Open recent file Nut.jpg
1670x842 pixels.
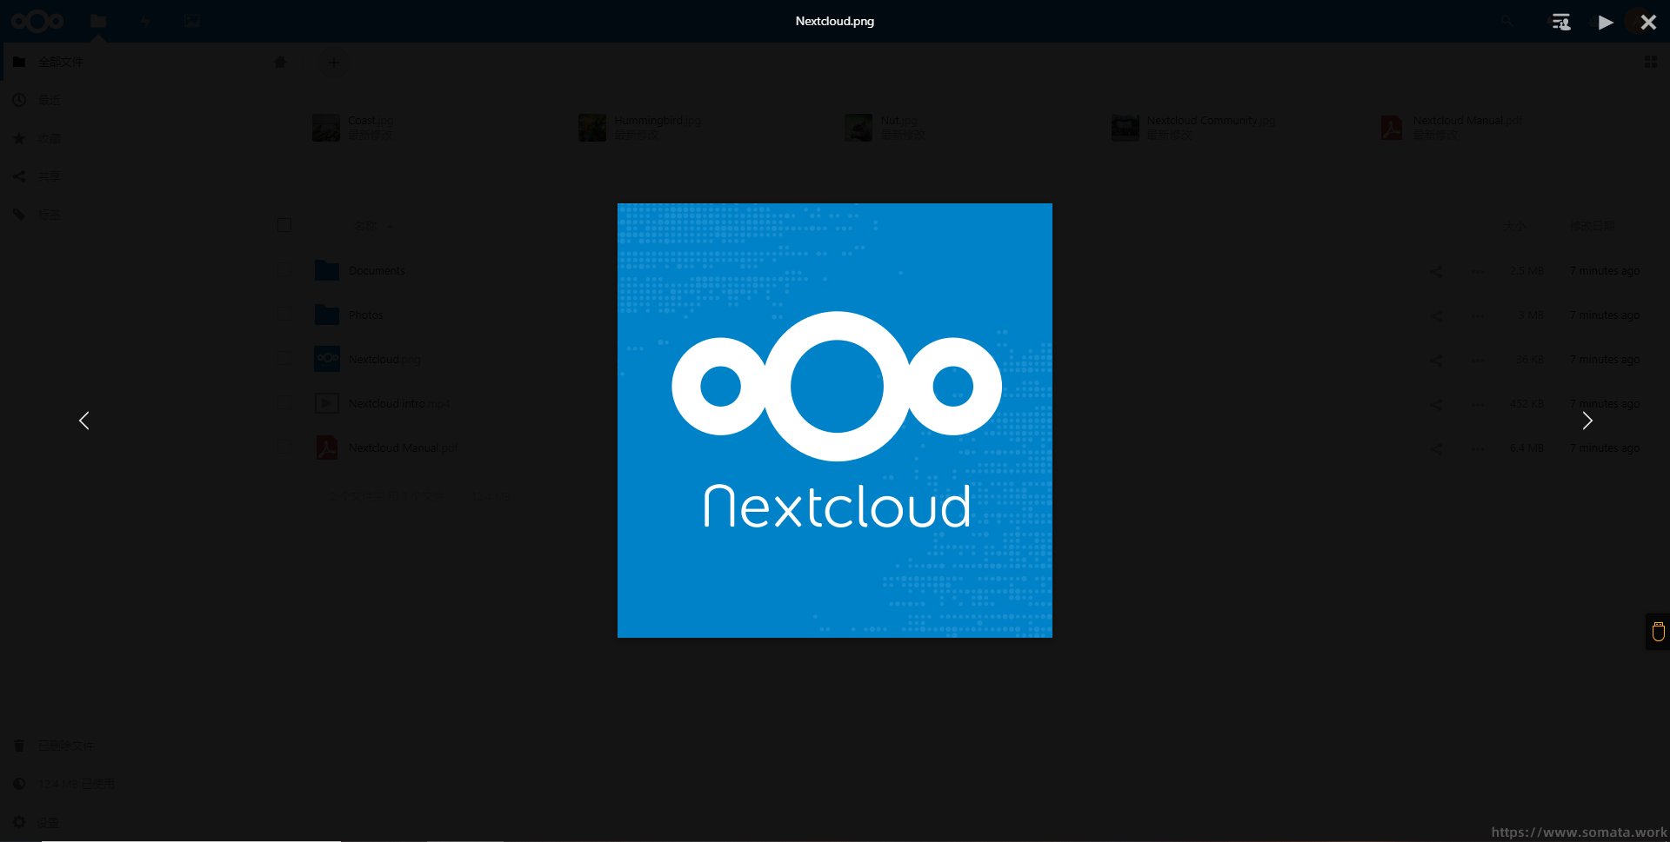click(x=885, y=127)
